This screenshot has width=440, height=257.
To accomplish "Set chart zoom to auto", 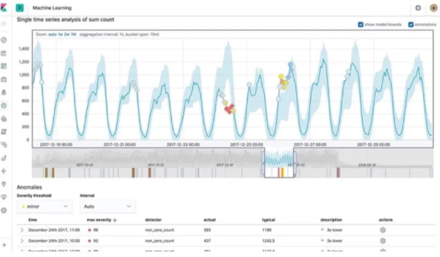I will 52,34.
